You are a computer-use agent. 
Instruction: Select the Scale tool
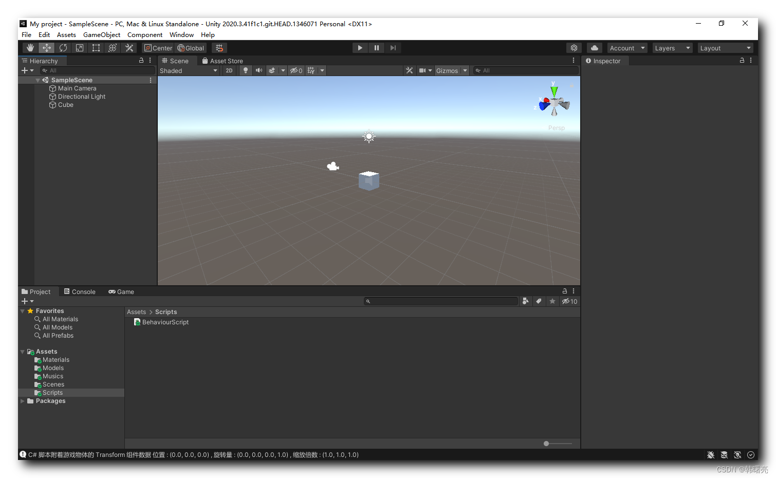click(80, 48)
